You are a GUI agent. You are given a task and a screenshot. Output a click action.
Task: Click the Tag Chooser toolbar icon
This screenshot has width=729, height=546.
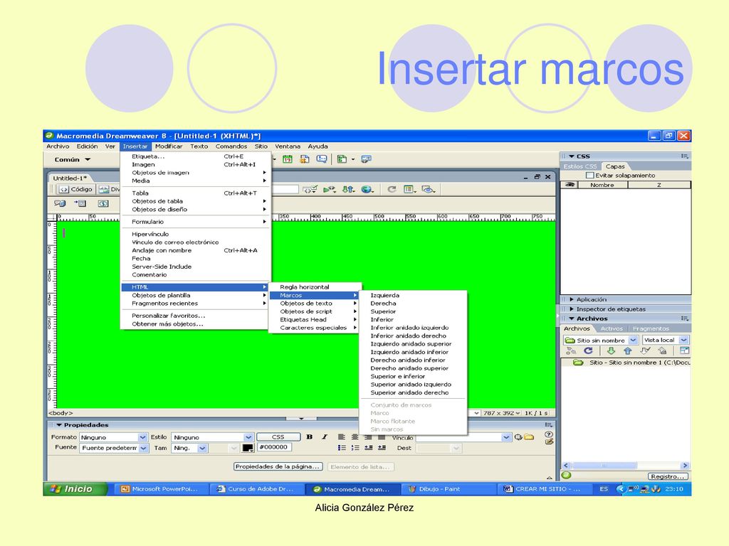[367, 159]
